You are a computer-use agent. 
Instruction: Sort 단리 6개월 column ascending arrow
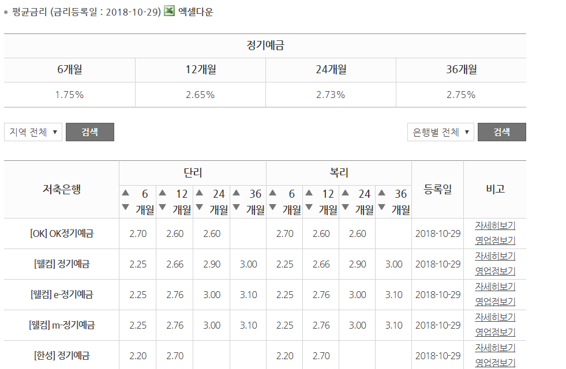[125, 193]
